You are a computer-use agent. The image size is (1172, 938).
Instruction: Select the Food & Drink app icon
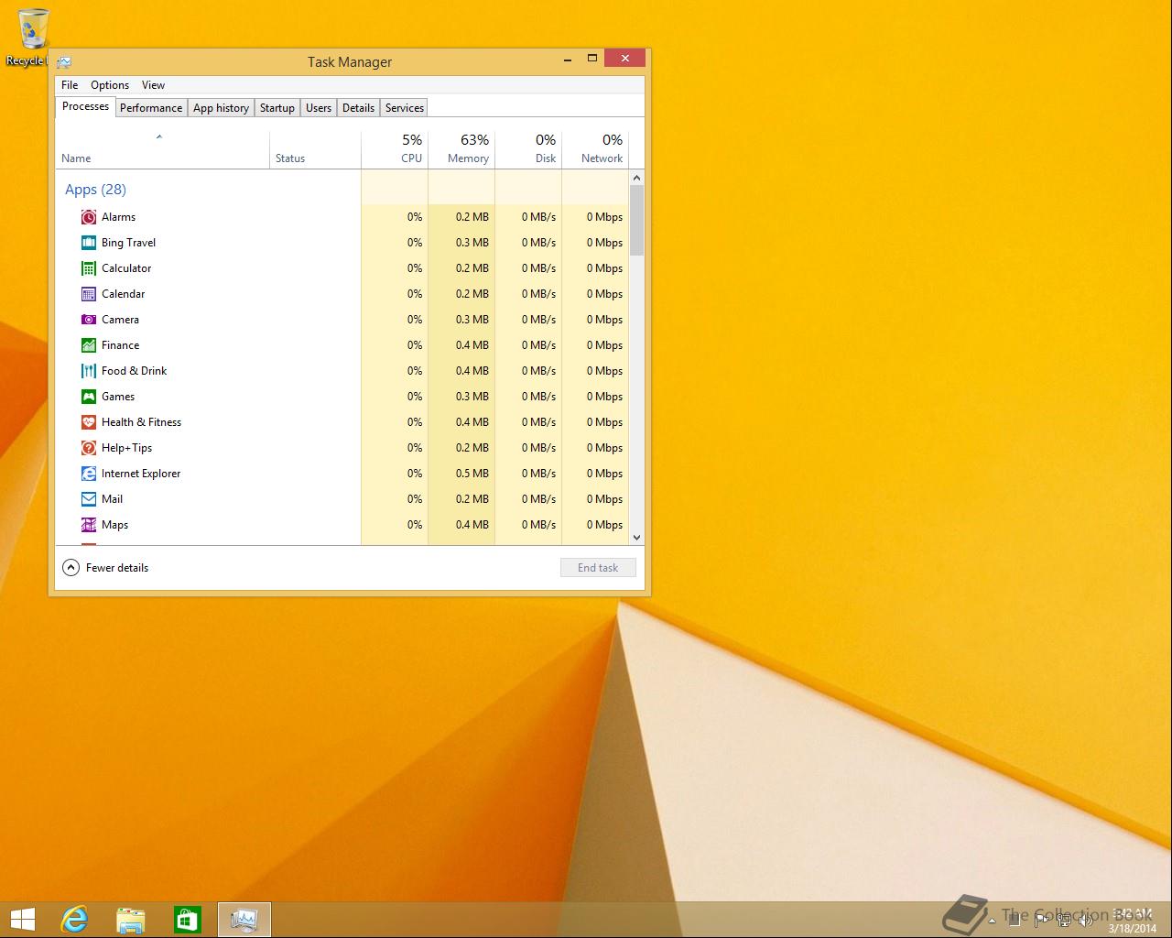(89, 371)
